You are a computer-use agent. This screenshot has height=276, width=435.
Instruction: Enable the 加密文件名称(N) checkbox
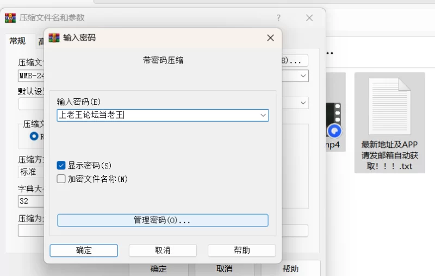(61, 179)
